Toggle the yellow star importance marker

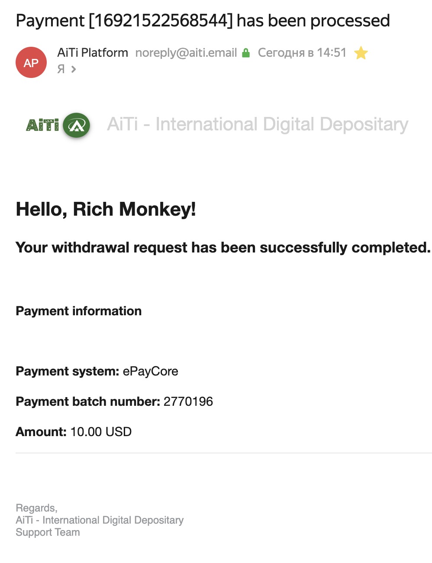pos(361,53)
